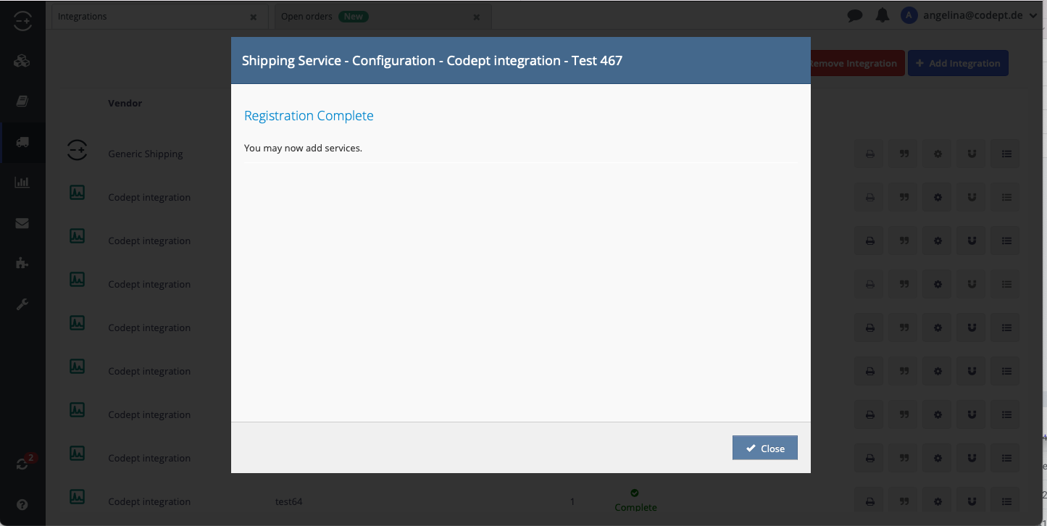The width and height of the screenshot is (1047, 526).
Task: Click the dialog title ending with Test 467
Action: tap(432, 61)
